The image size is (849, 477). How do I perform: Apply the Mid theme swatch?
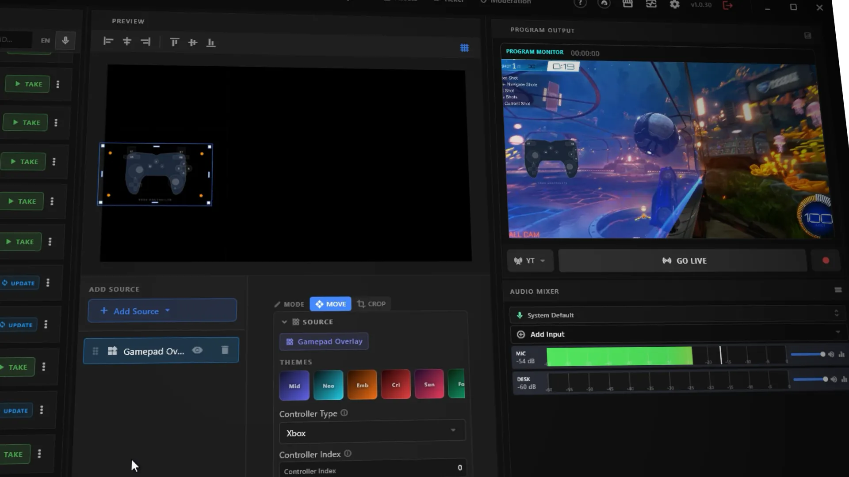coord(294,386)
